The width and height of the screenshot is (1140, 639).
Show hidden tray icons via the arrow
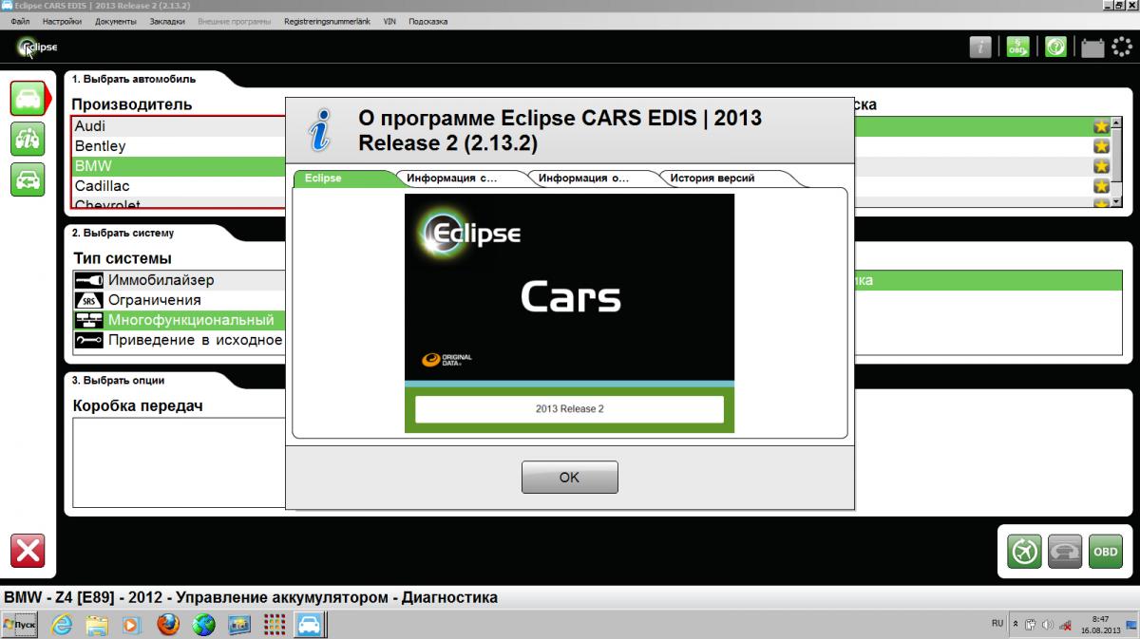1016,625
